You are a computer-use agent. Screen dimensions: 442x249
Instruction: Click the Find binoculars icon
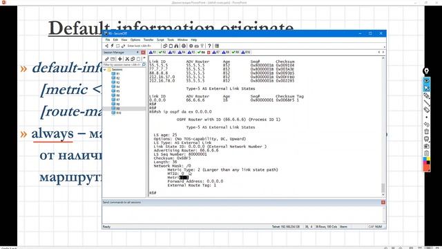[x=176, y=46]
